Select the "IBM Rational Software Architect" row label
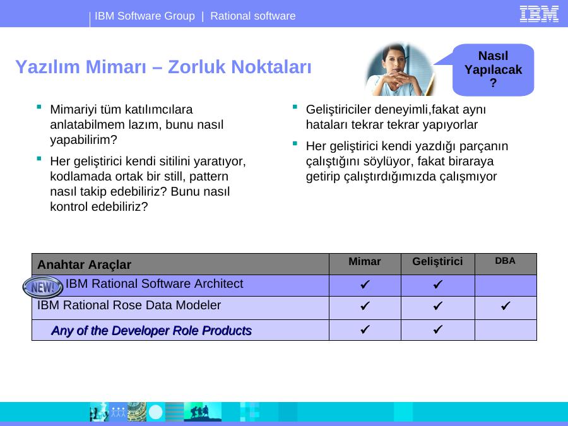This screenshot has width=568, height=426. point(155,283)
